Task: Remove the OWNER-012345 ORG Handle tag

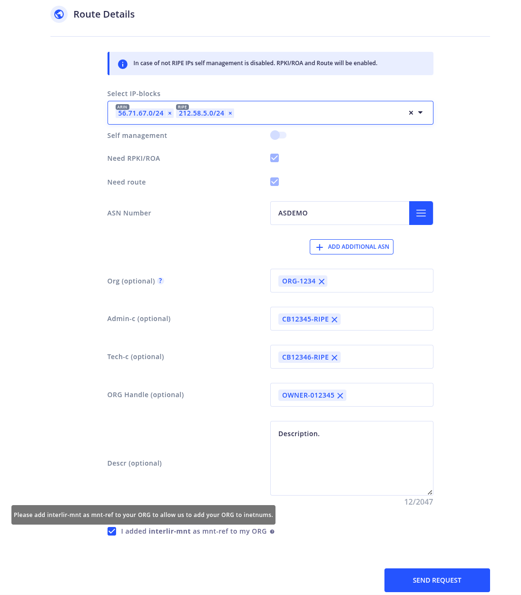Action: pyautogui.click(x=340, y=395)
